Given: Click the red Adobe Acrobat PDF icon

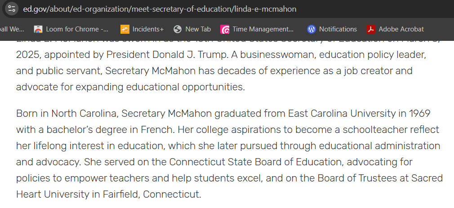Looking at the screenshot, I should coord(371,29).
